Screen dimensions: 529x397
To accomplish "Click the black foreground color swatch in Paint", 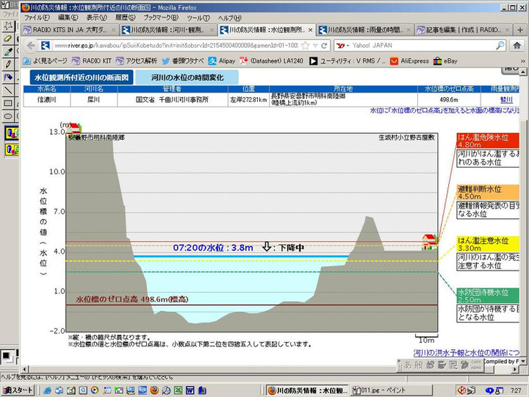I will (x=6, y=356).
